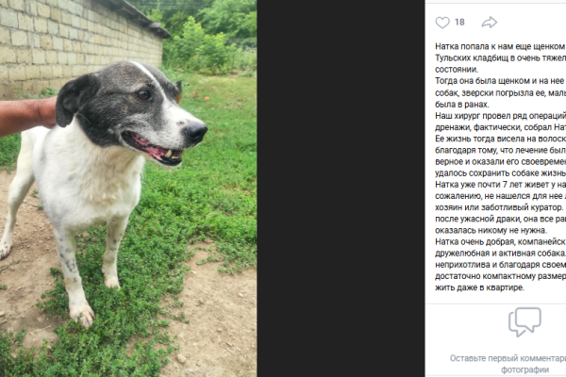
Task: Open the list of 18 likes
Action: 459,23
